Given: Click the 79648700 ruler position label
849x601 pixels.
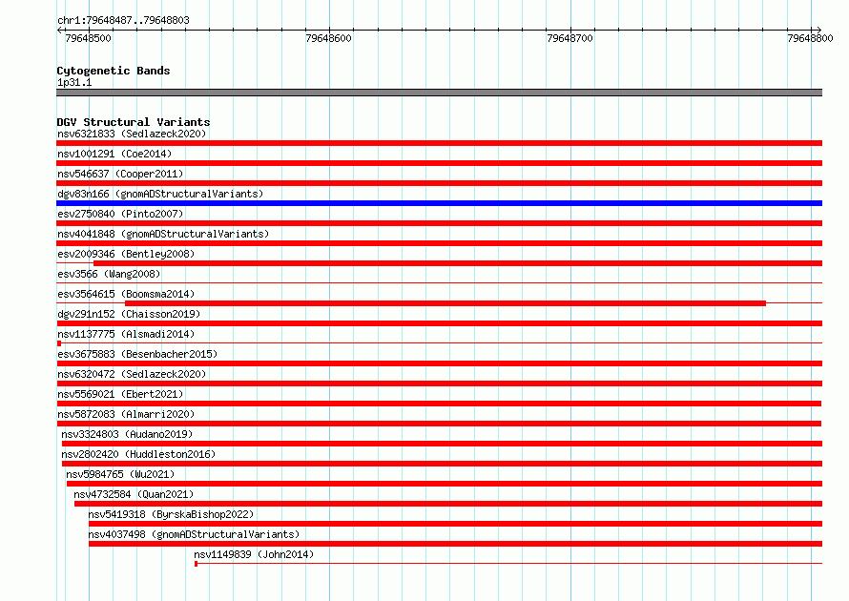Looking at the screenshot, I should 569,38.
